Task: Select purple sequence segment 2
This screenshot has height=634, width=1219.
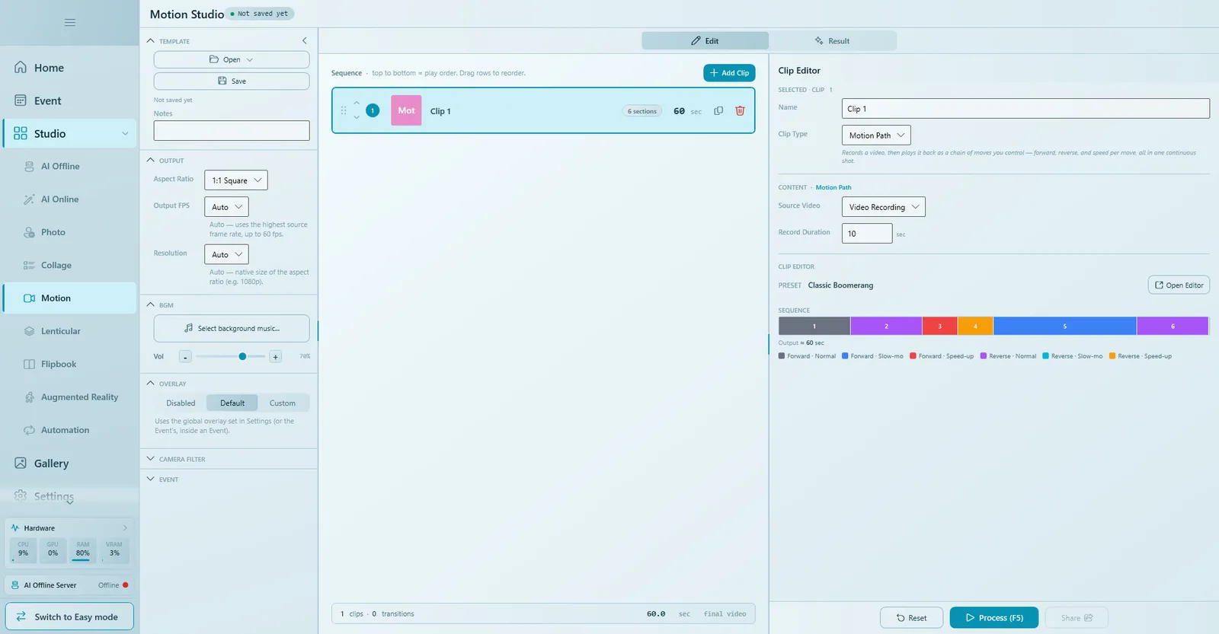Action: (x=886, y=326)
